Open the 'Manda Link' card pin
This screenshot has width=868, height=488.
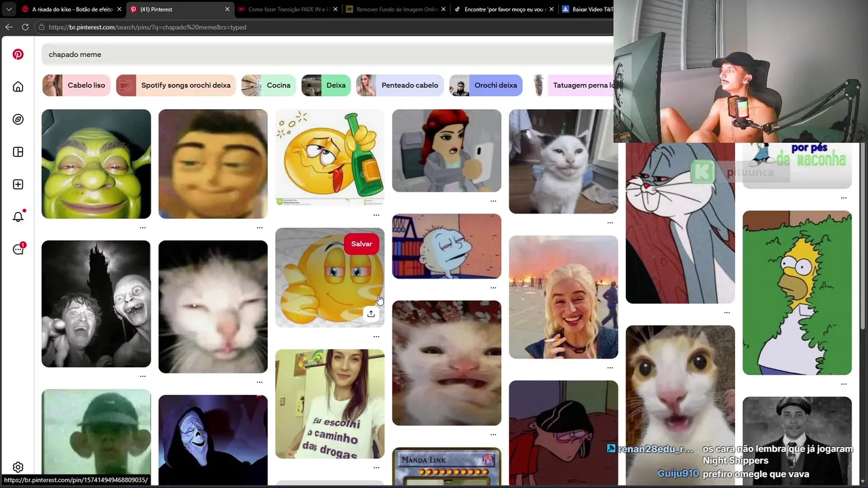tap(447, 466)
